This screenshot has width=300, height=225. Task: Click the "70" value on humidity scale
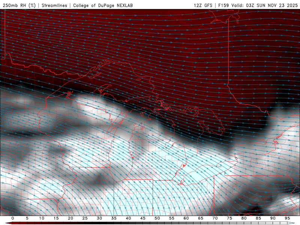click(x=215, y=218)
